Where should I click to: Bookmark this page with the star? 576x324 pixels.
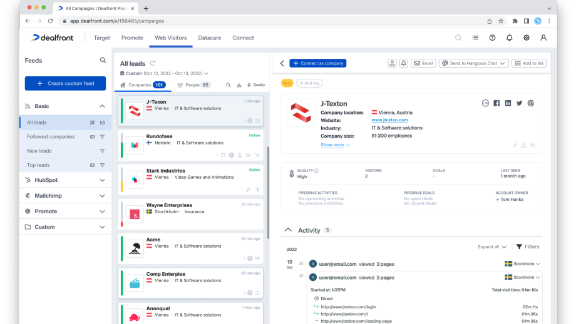501,21
